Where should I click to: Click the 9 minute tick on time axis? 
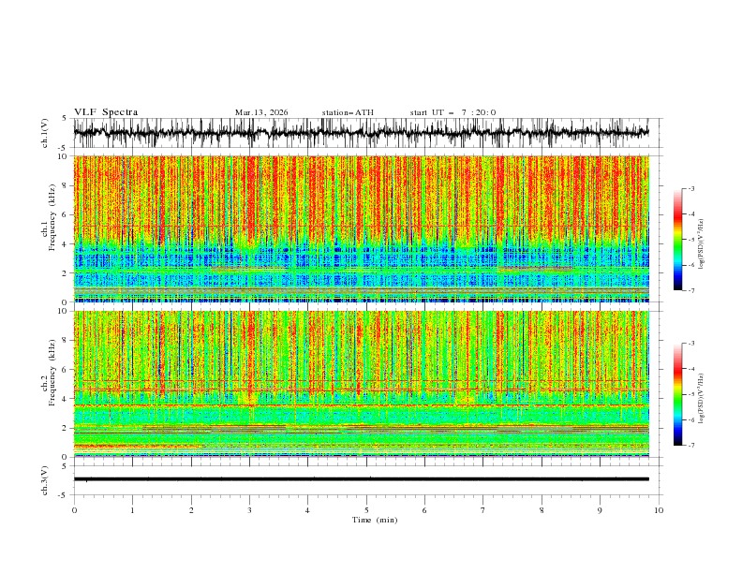pos(600,510)
